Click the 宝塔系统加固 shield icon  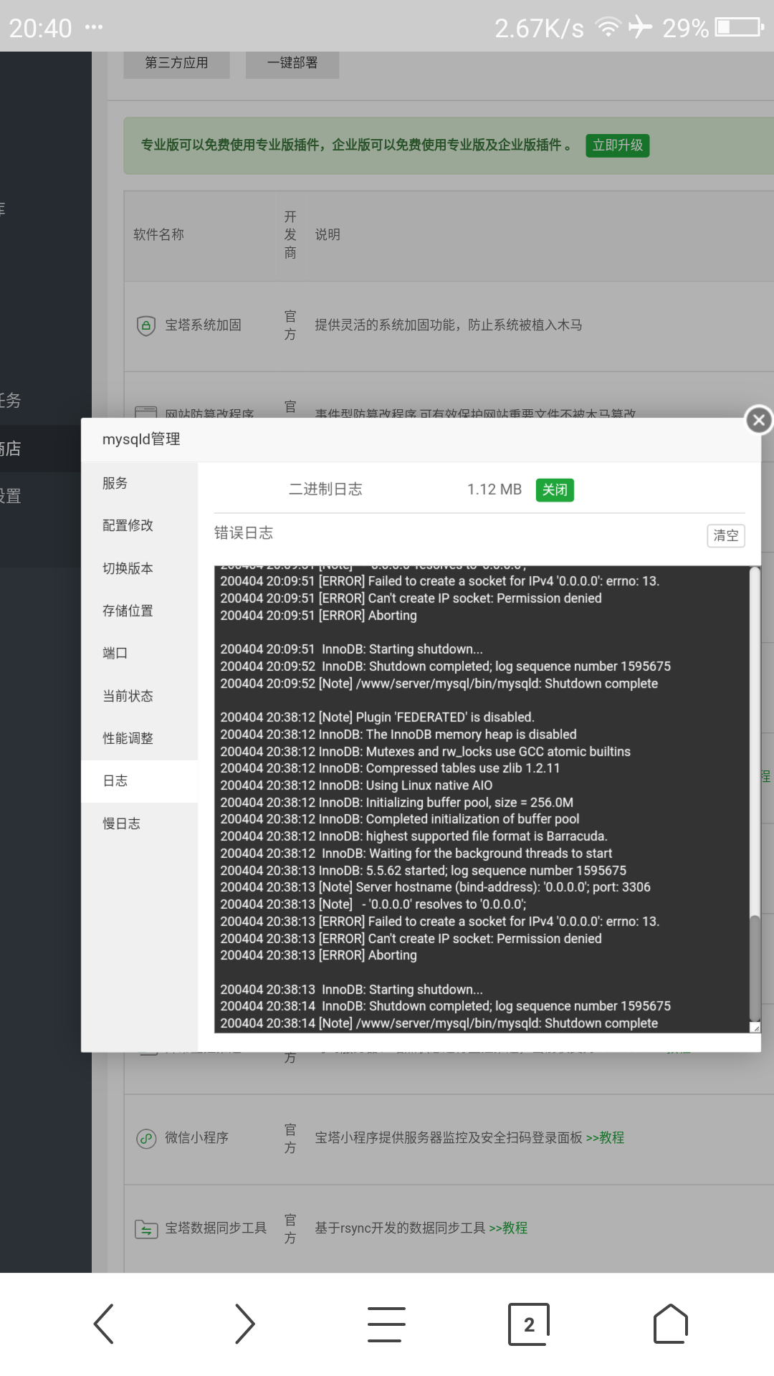(146, 326)
